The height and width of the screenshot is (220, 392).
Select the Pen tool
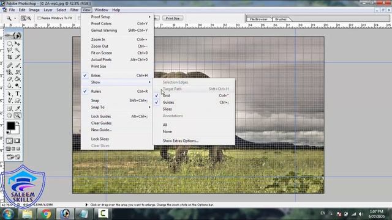(x=10, y=100)
